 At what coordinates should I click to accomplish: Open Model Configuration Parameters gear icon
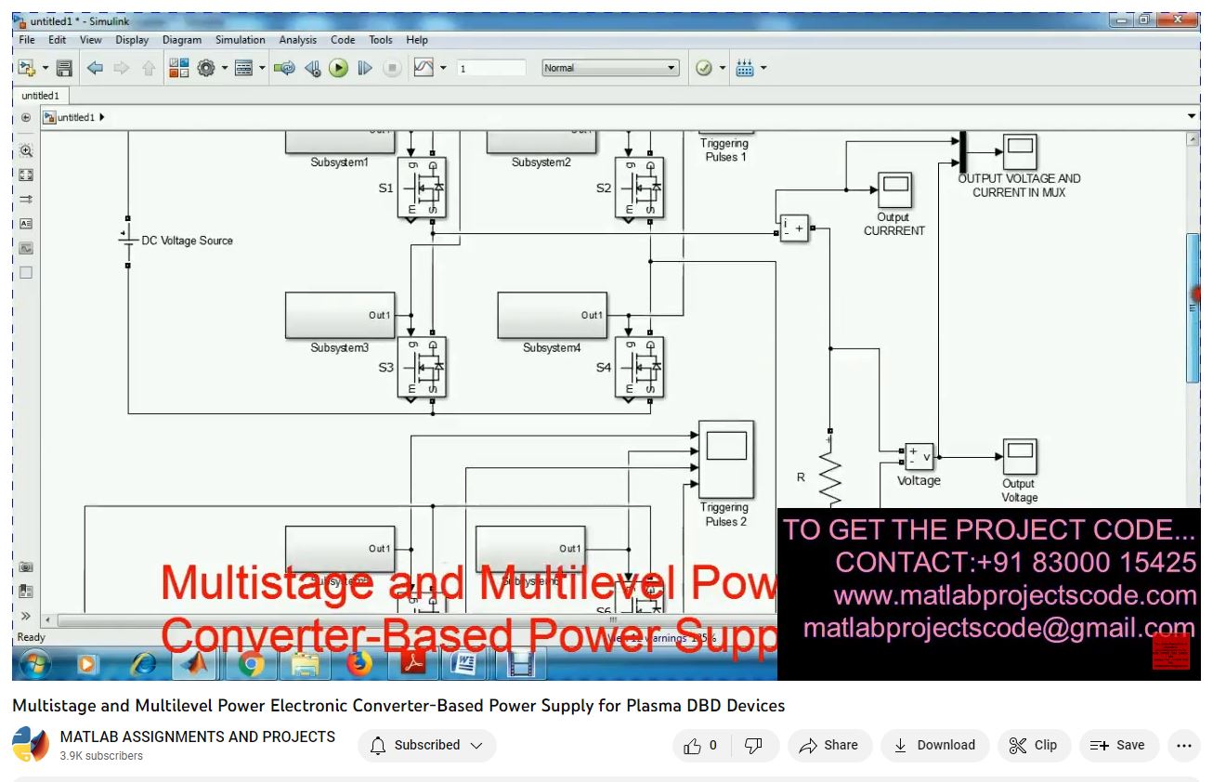pos(206,68)
